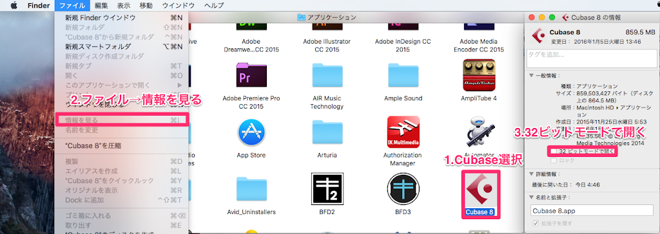660x234 pixels.
Task: Collapse the 一般情報 section
Action: tap(531, 76)
